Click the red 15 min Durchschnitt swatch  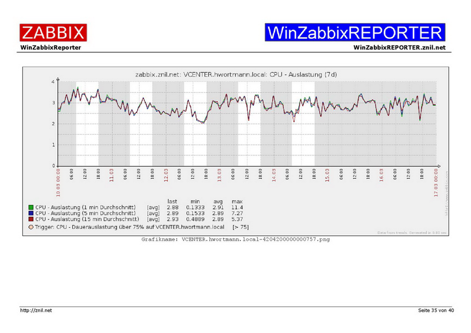tap(31, 219)
